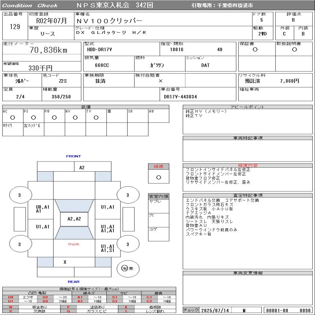This screenshot has width=315, height=315.
Task: Click the blue "FRONT" diagram label
Action: (73, 156)
